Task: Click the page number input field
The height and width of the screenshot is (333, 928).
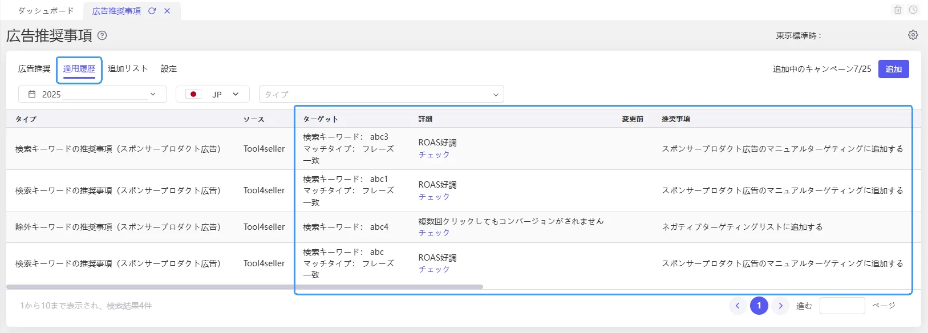Action: click(x=842, y=306)
